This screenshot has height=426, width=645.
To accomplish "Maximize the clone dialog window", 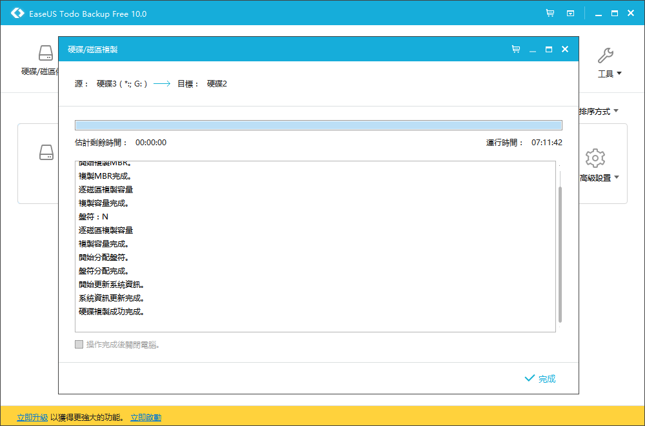I will pos(549,50).
